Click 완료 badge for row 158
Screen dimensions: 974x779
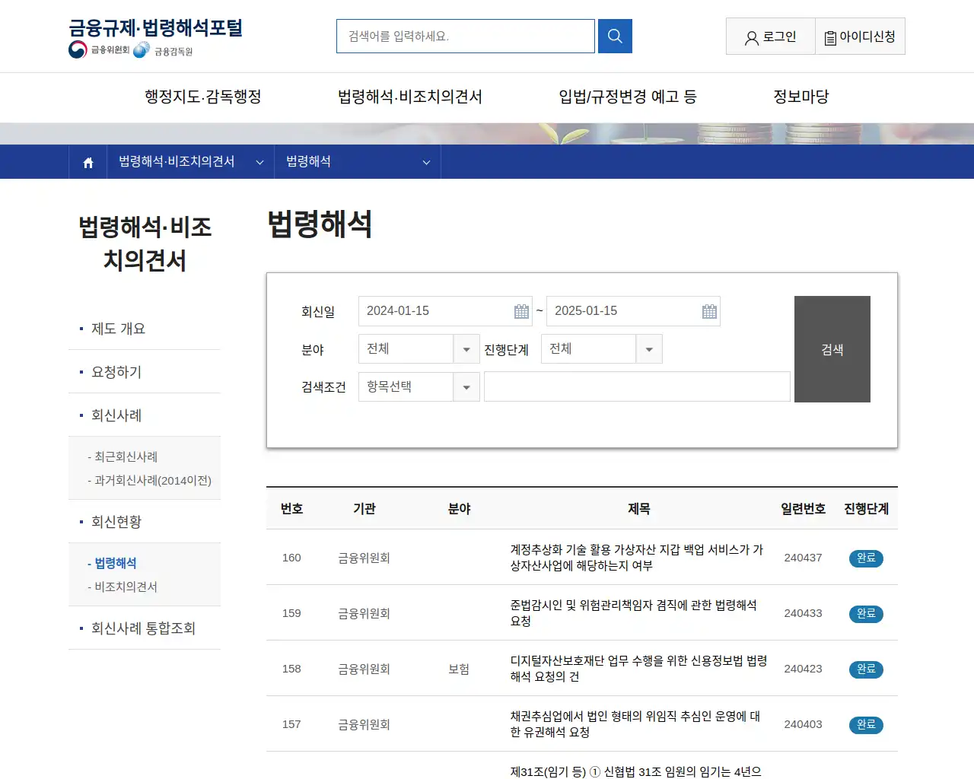866,669
